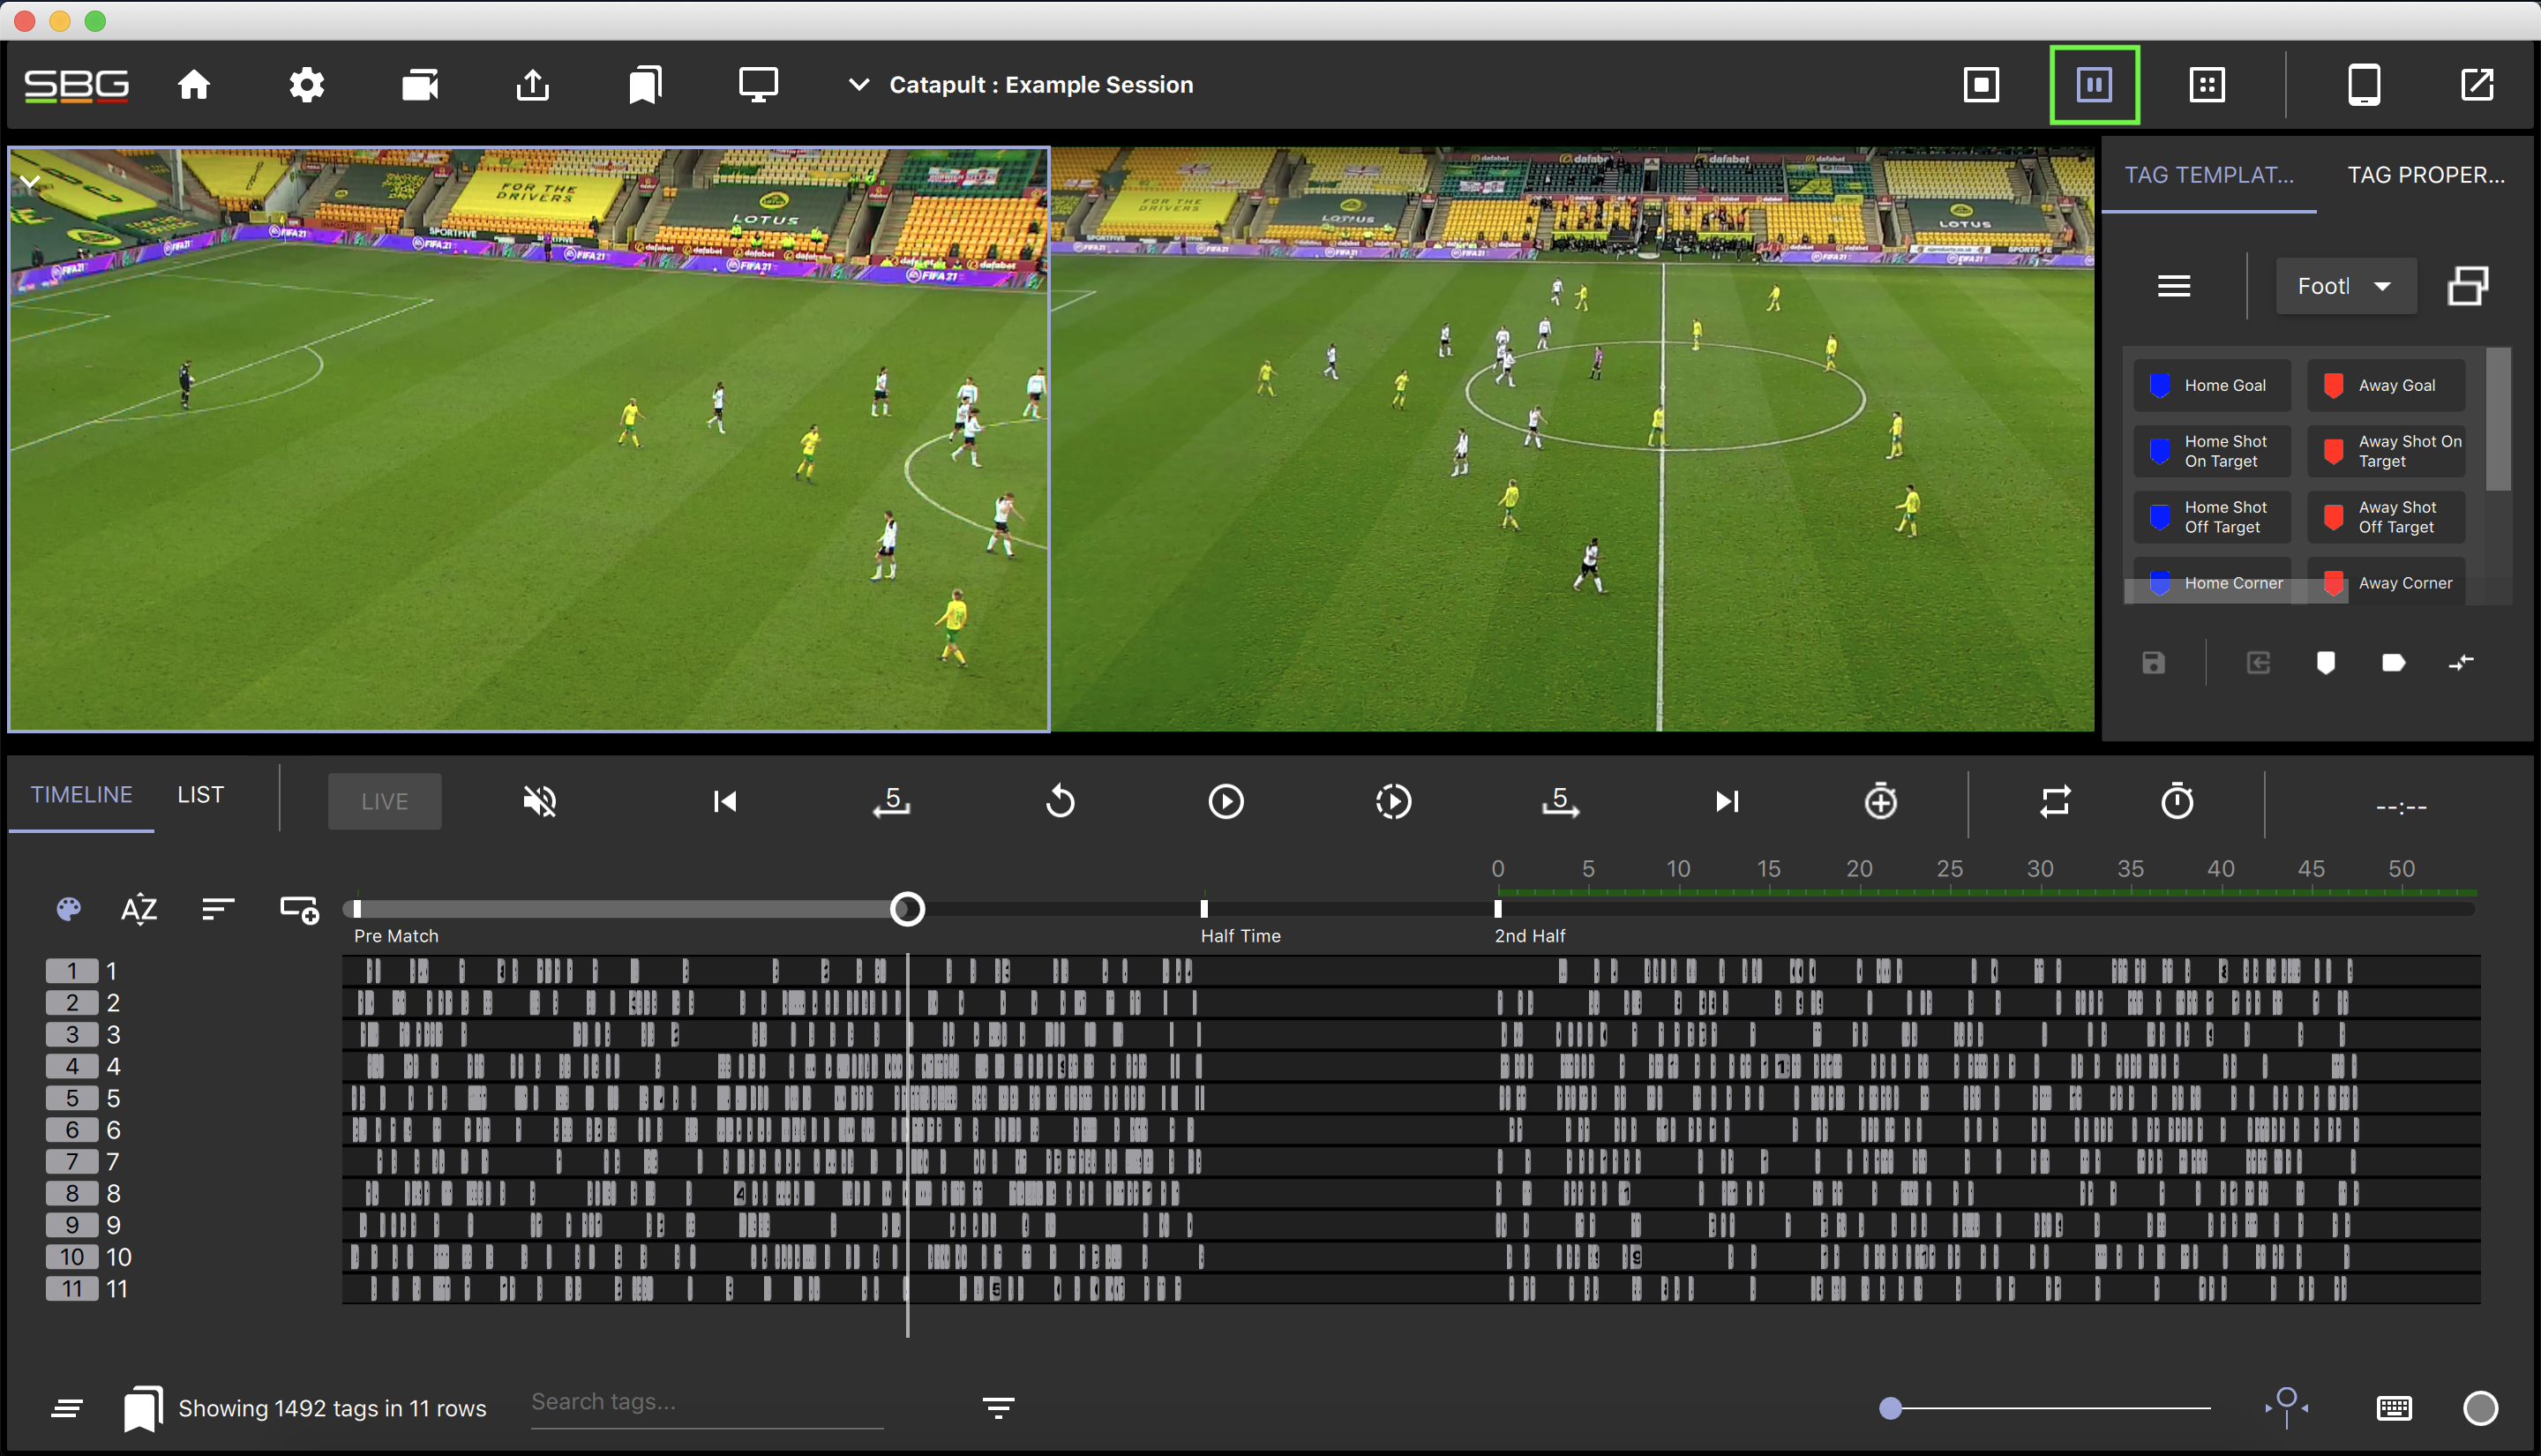This screenshot has height=1456, width=2541.
Task: Open the color palette icon
Action: 69,909
